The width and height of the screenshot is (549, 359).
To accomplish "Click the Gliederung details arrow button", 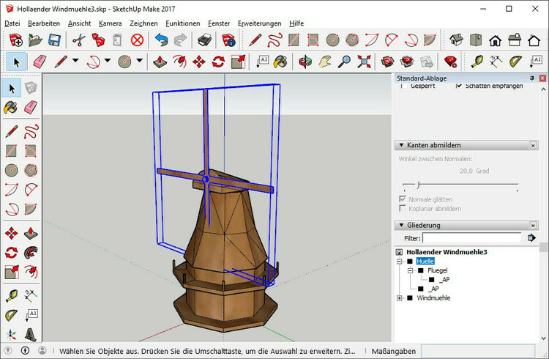I will tap(532, 238).
